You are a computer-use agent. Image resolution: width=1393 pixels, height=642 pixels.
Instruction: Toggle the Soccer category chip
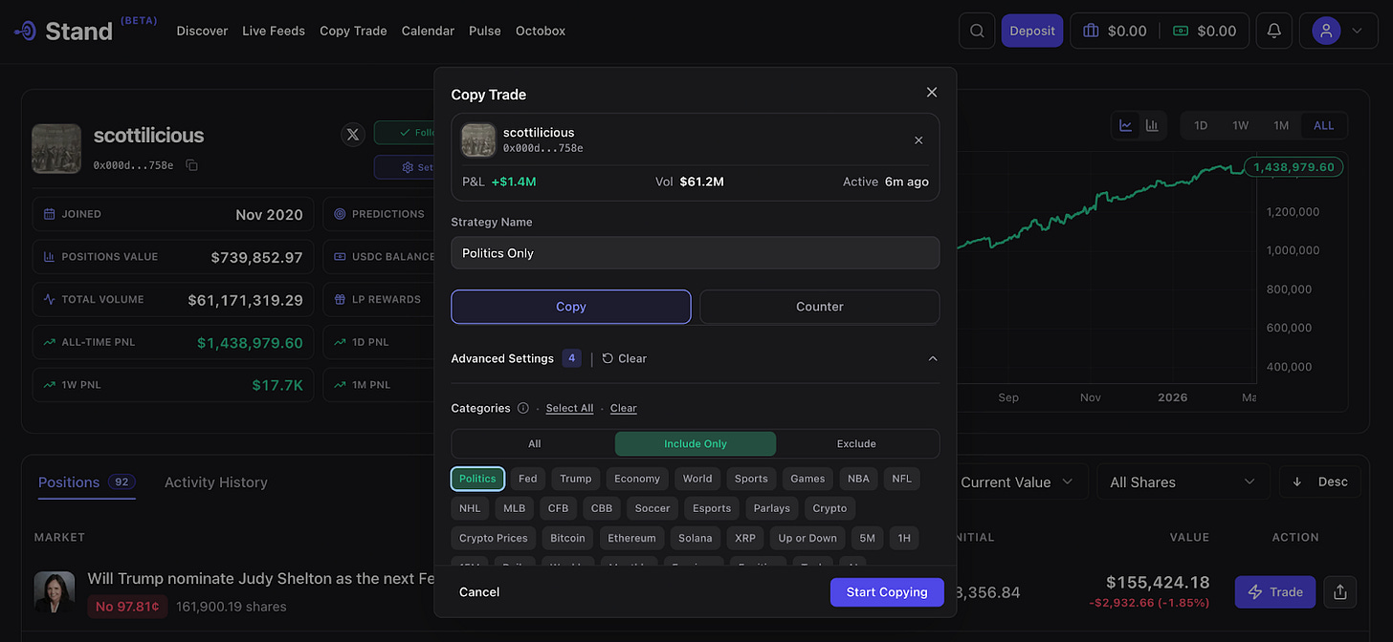click(652, 508)
